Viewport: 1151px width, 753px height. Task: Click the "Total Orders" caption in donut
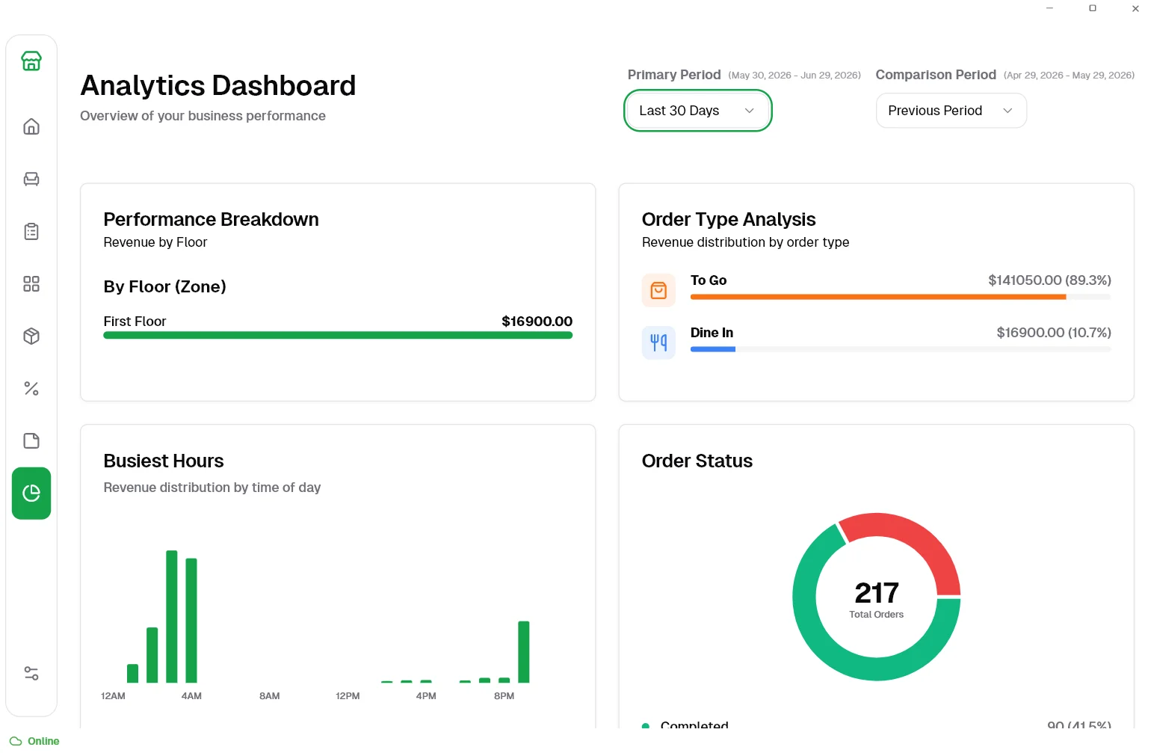[x=877, y=615]
